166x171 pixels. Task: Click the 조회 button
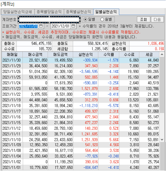pos(144,19)
